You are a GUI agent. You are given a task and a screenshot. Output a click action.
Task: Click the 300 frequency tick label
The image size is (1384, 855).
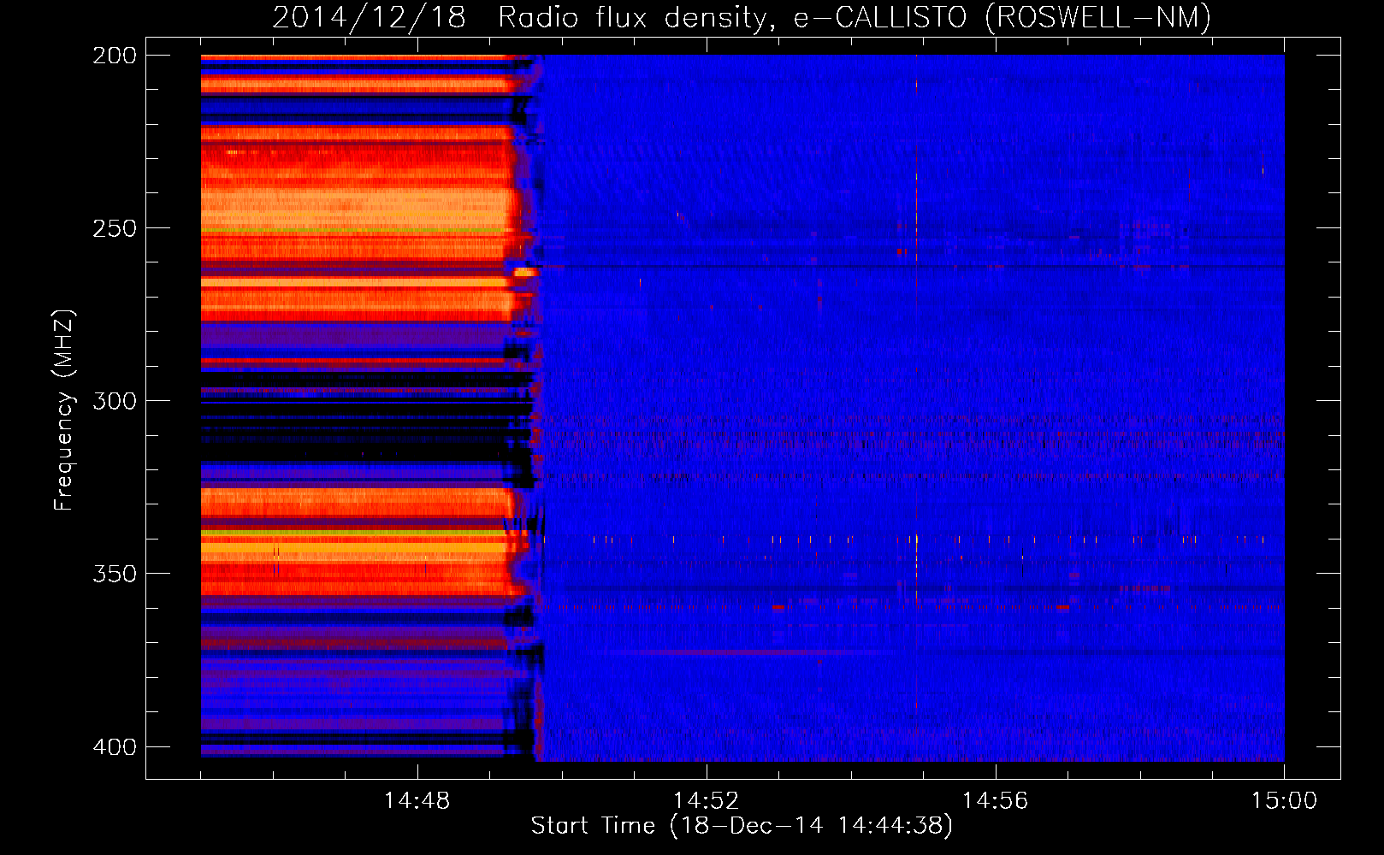tap(115, 401)
